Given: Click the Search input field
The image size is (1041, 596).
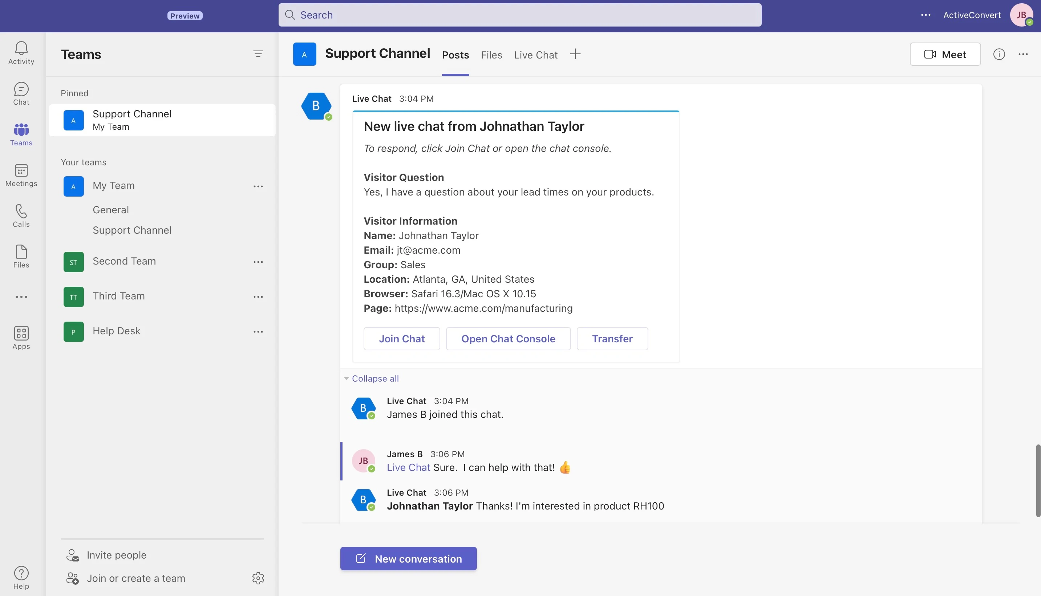Looking at the screenshot, I should pyautogui.click(x=520, y=14).
